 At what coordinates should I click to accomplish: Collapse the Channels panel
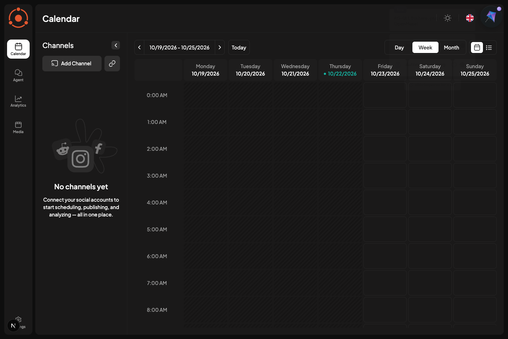pyautogui.click(x=116, y=45)
